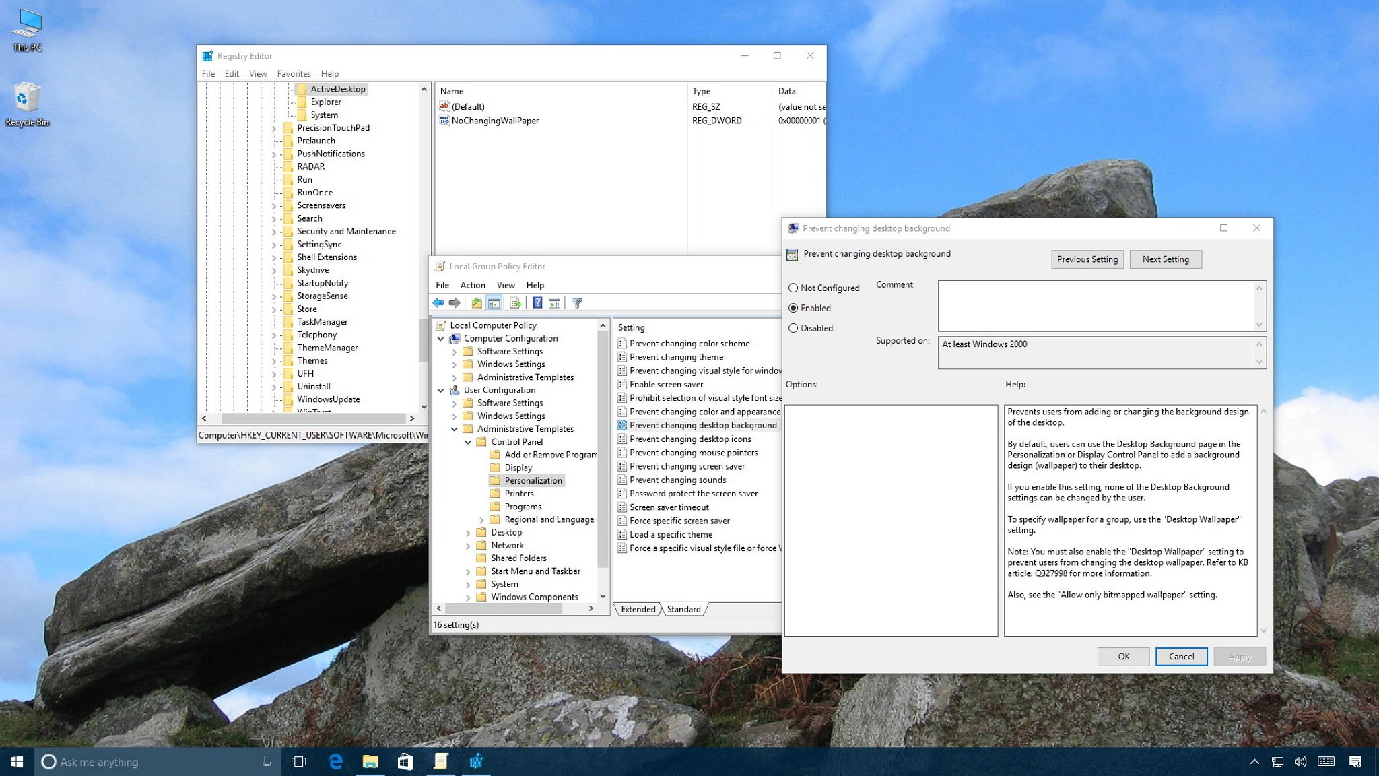Click the Extended tab in Group Policy list

638,608
